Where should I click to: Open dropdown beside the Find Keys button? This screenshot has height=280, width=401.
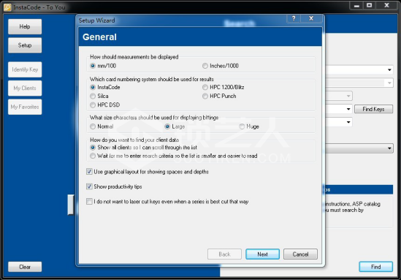pos(348,109)
